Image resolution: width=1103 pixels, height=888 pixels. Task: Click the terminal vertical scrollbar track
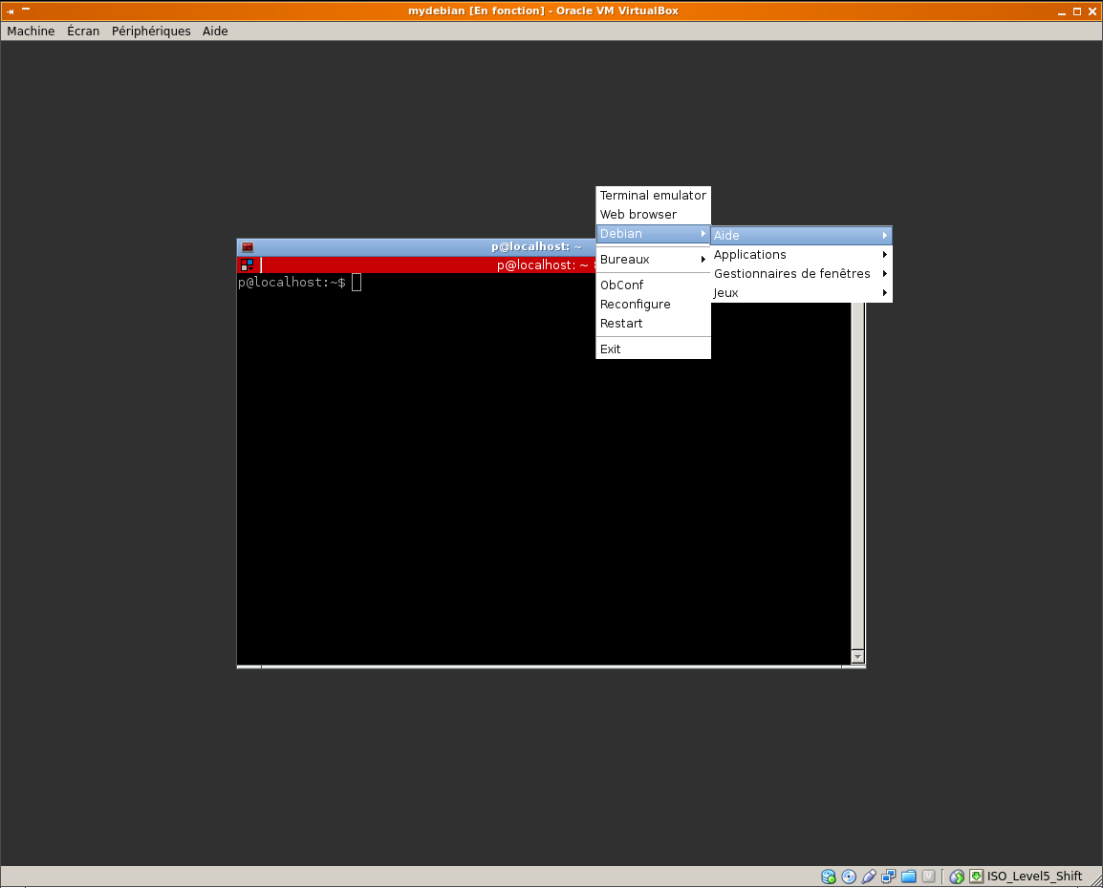click(x=857, y=476)
